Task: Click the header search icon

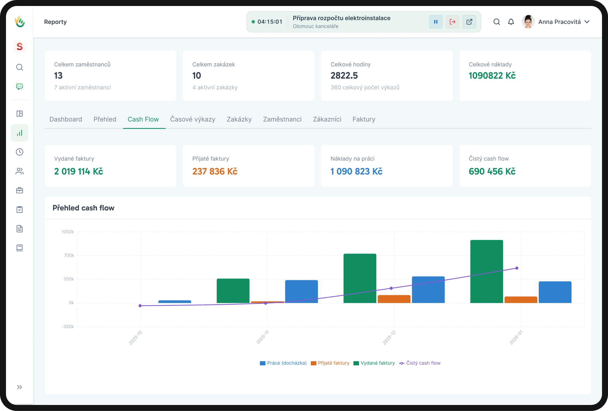Action: [x=497, y=22]
